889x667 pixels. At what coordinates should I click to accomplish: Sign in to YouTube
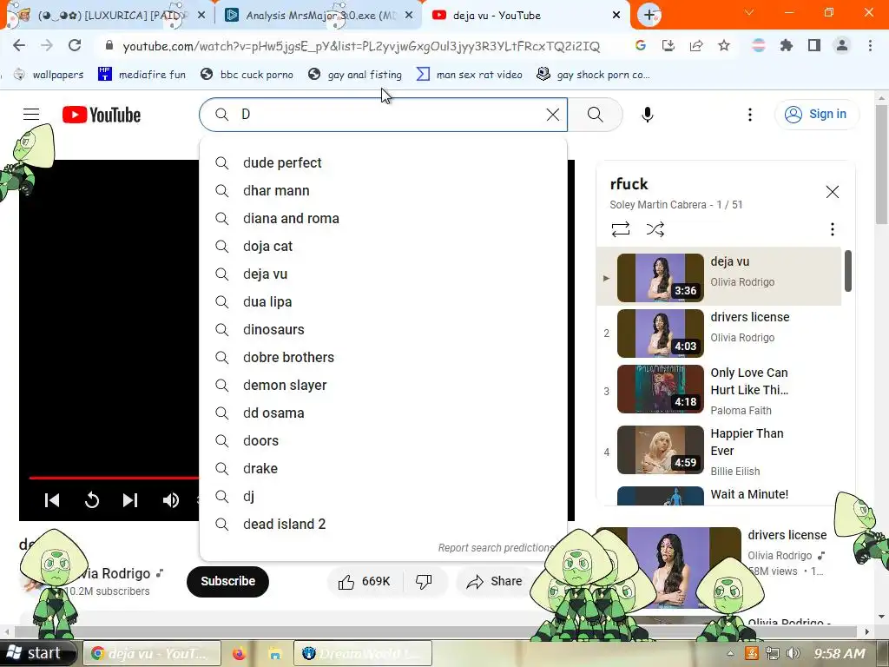816,115
